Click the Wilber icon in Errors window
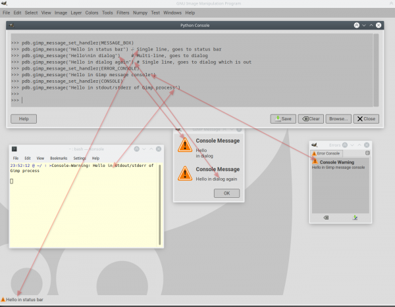Screen dimensions: 395x307 314,145
